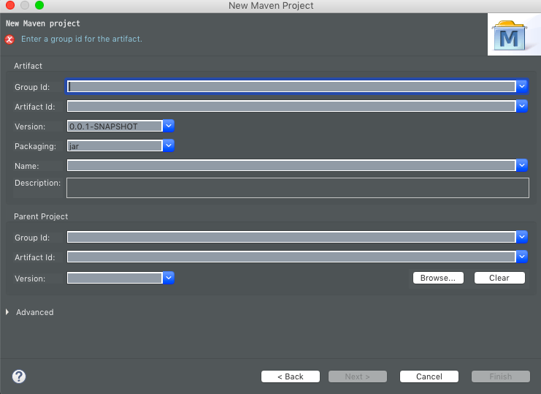Go back with the < Back button
This screenshot has width=541, height=394.
[291, 376]
